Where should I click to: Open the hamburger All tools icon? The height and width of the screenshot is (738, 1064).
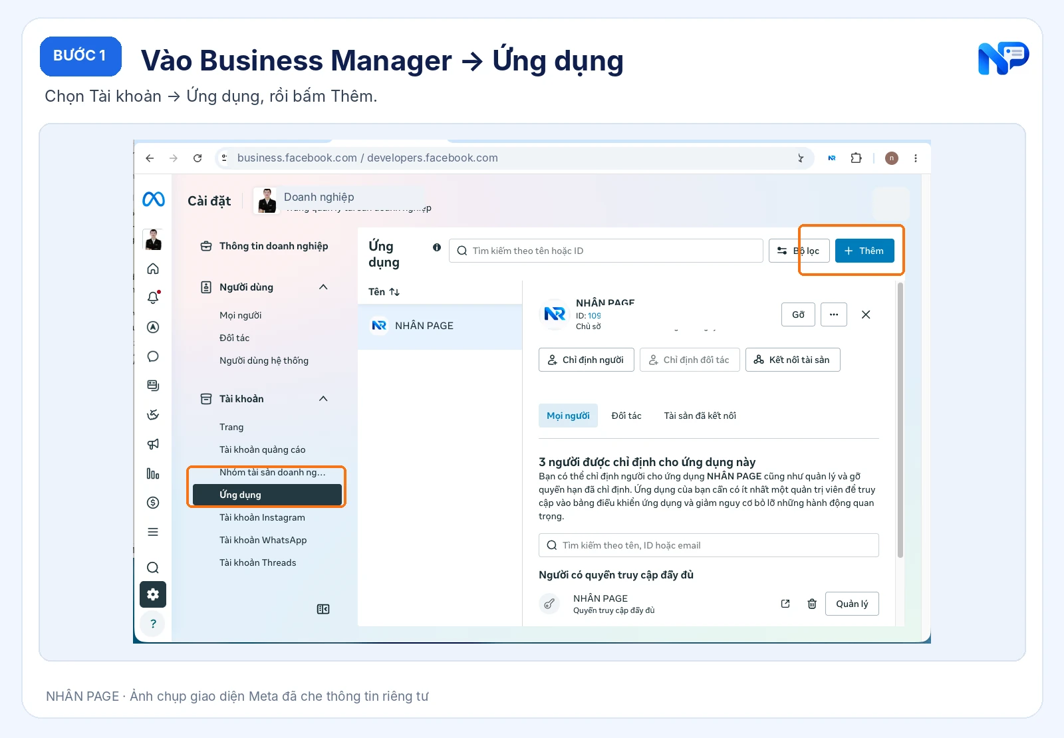tap(153, 532)
